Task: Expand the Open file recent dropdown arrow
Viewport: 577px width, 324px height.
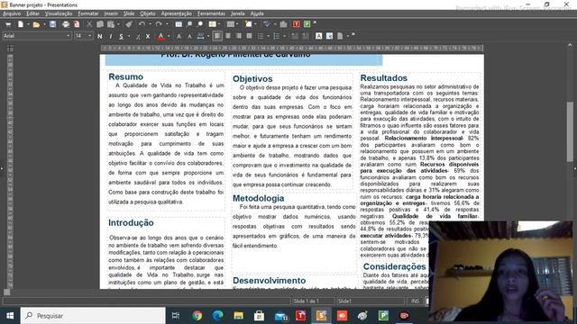Action: click(x=44, y=24)
